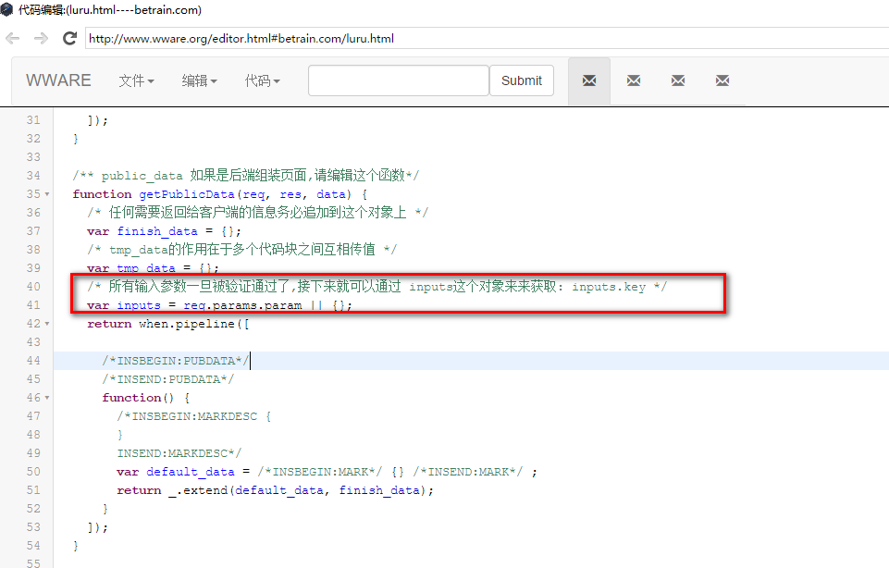The width and height of the screenshot is (889, 568).
Task: Click the /*INSBEGIN:MARKDESC { comment line
Action: tap(194, 416)
